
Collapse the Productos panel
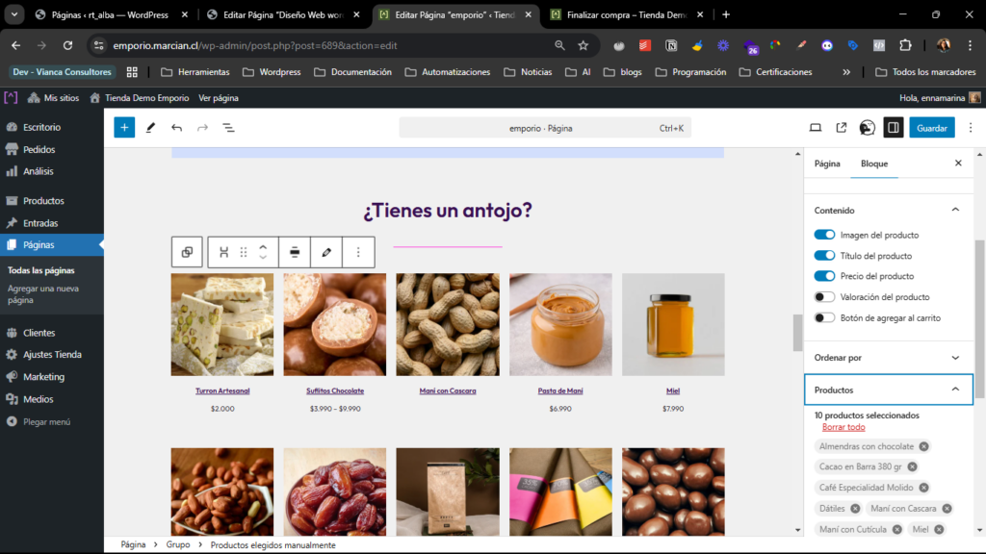pos(955,390)
